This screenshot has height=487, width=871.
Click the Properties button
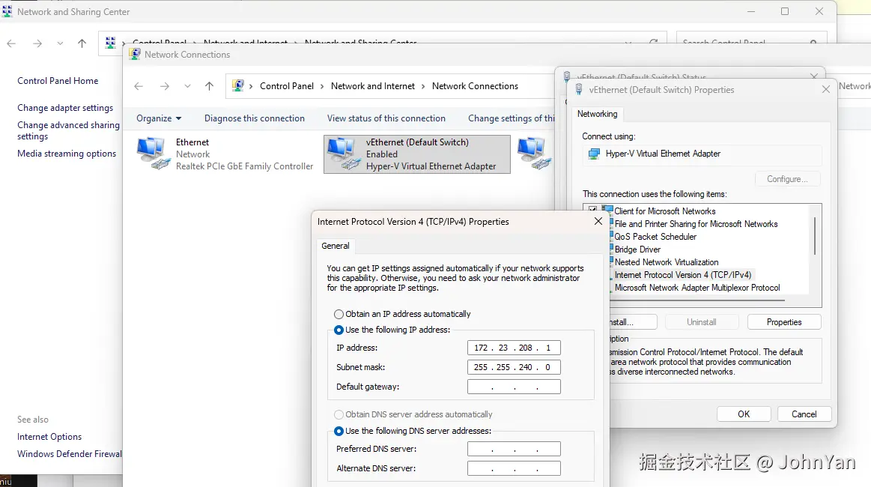click(x=784, y=322)
